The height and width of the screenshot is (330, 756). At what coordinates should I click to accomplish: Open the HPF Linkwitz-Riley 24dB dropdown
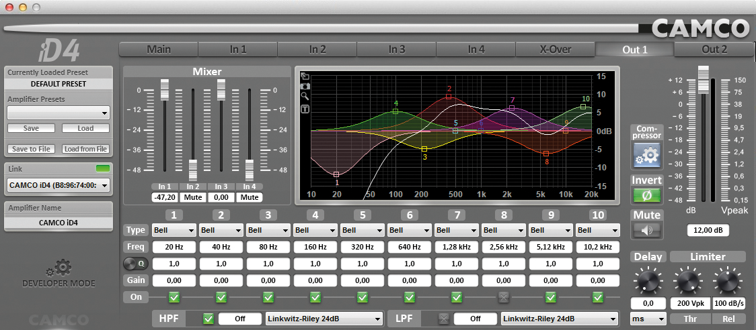pos(324,319)
